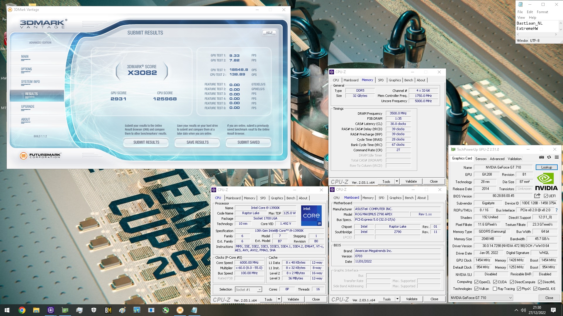This screenshot has width=563, height=316.
Task: Click the 3DMark Vantage title bar icon
Action: point(10,10)
